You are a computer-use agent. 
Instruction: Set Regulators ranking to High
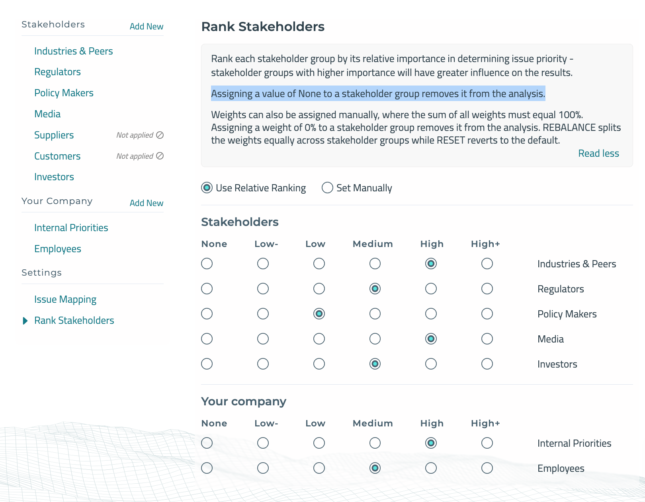(x=431, y=289)
